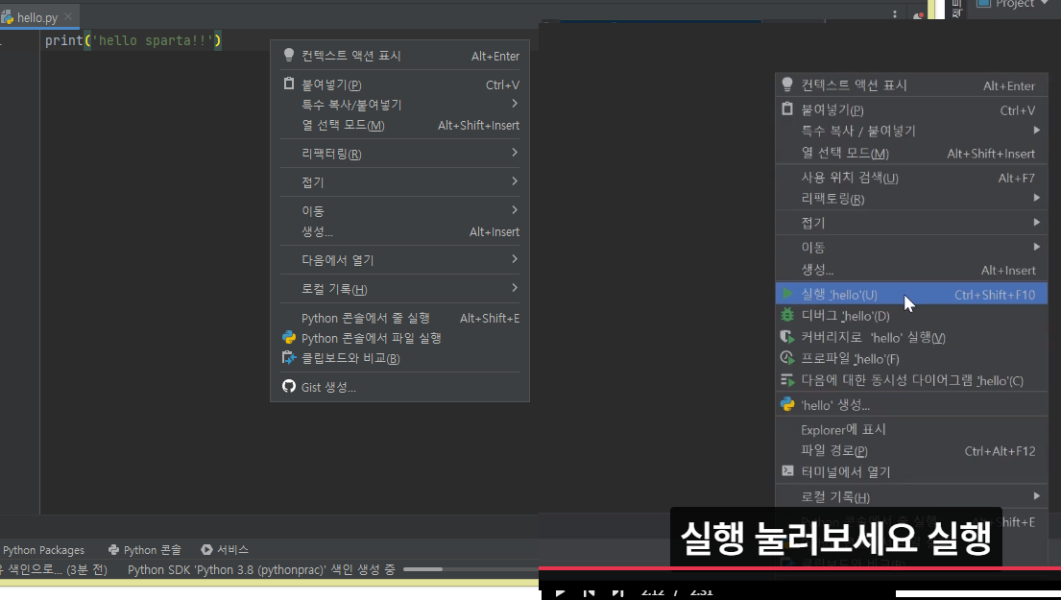Expand '특수 복사/붙여넣기' arrow in PyCharm editor menu

(515, 104)
